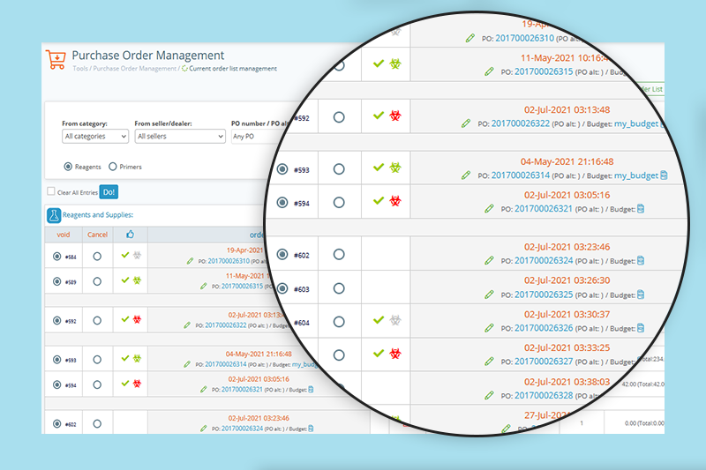Click magnified red biohazard icon in #594 row

(x=395, y=201)
